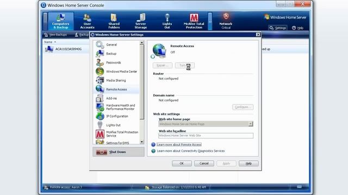The height and width of the screenshot is (195, 348).
Task: Click help icon beside Learn more about Remote Access
Action: point(153,145)
